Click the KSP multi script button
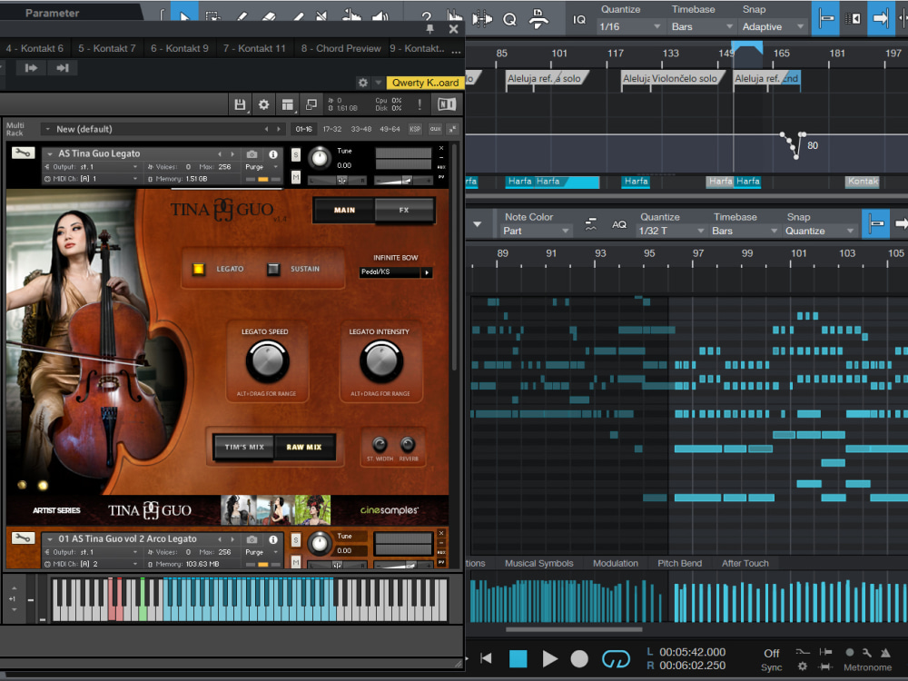 (x=415, y=129)
